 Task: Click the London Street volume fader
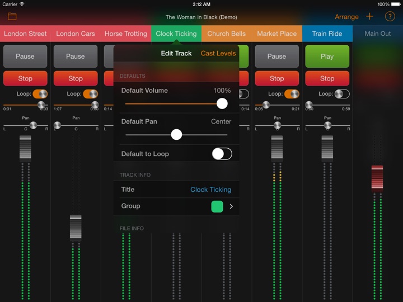point(25,148)
